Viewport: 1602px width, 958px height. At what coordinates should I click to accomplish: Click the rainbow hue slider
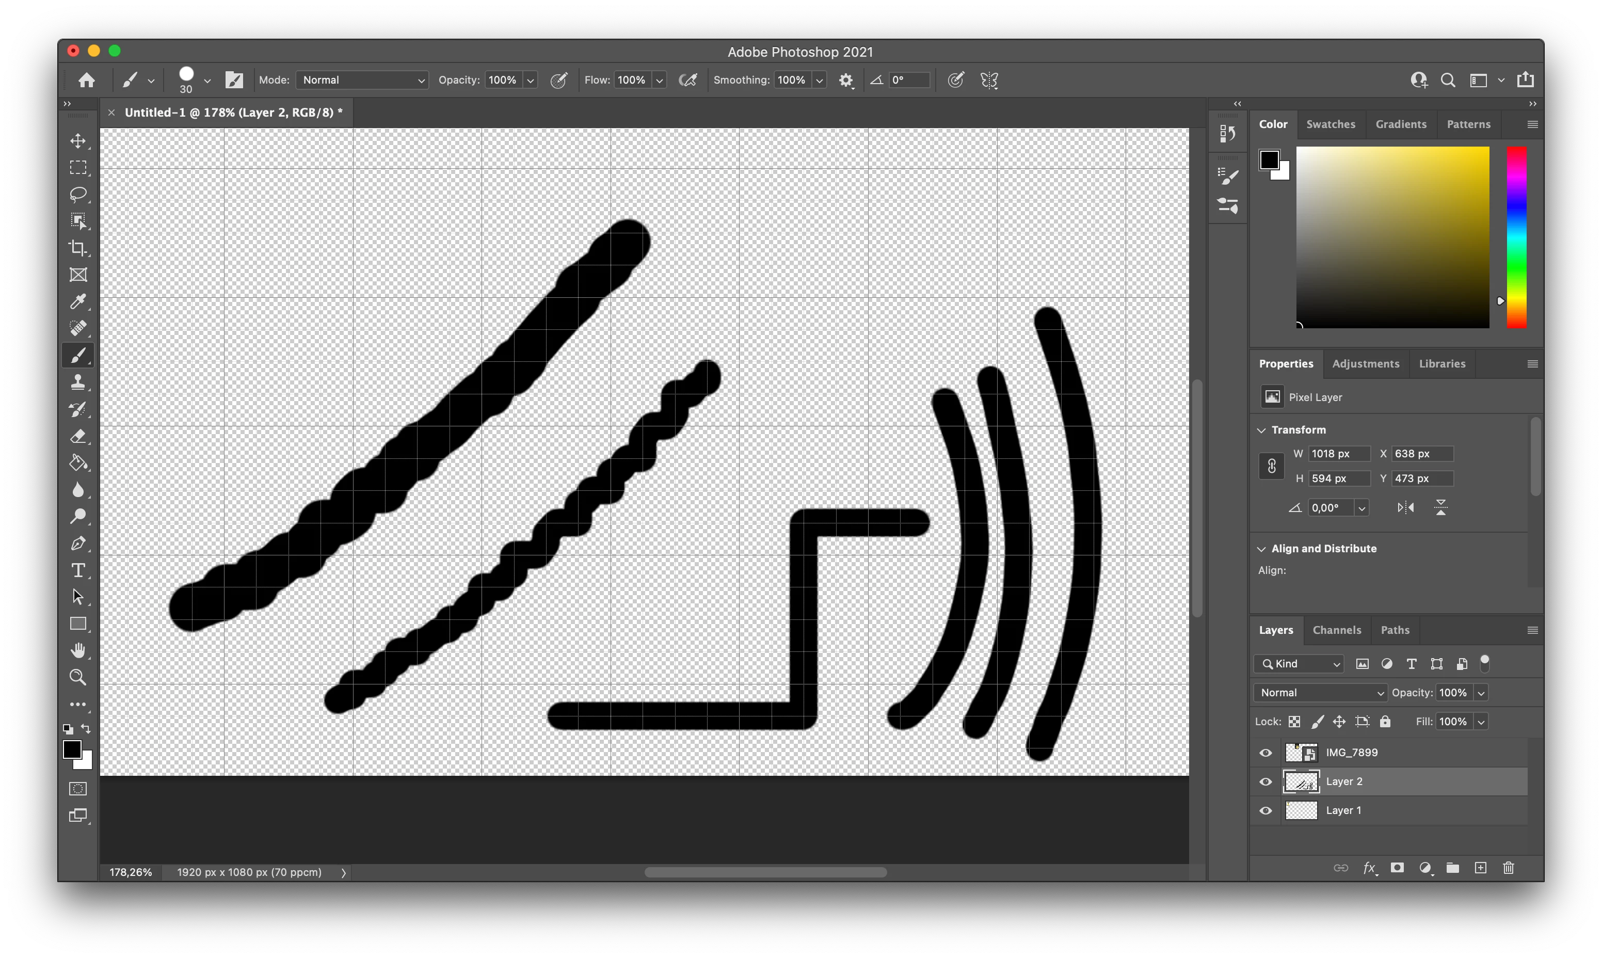click(1516, 237)
